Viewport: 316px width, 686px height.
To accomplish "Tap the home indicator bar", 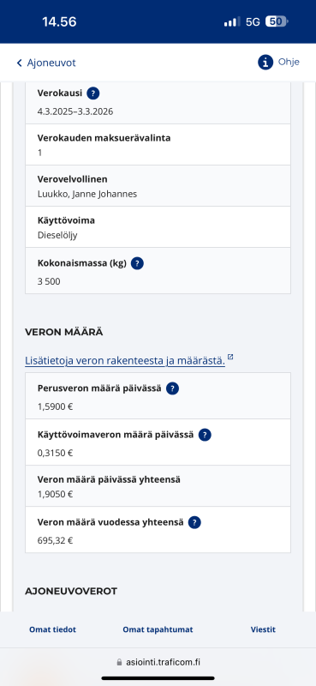I will [158, 678].
